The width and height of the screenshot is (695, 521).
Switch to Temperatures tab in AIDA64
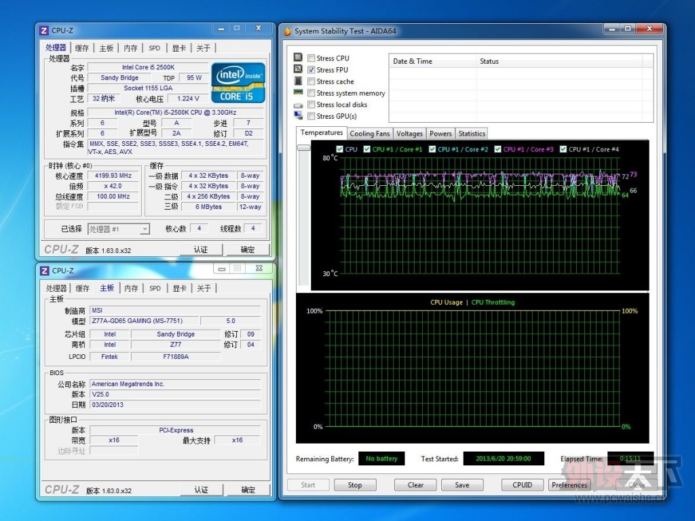(321, 132)
